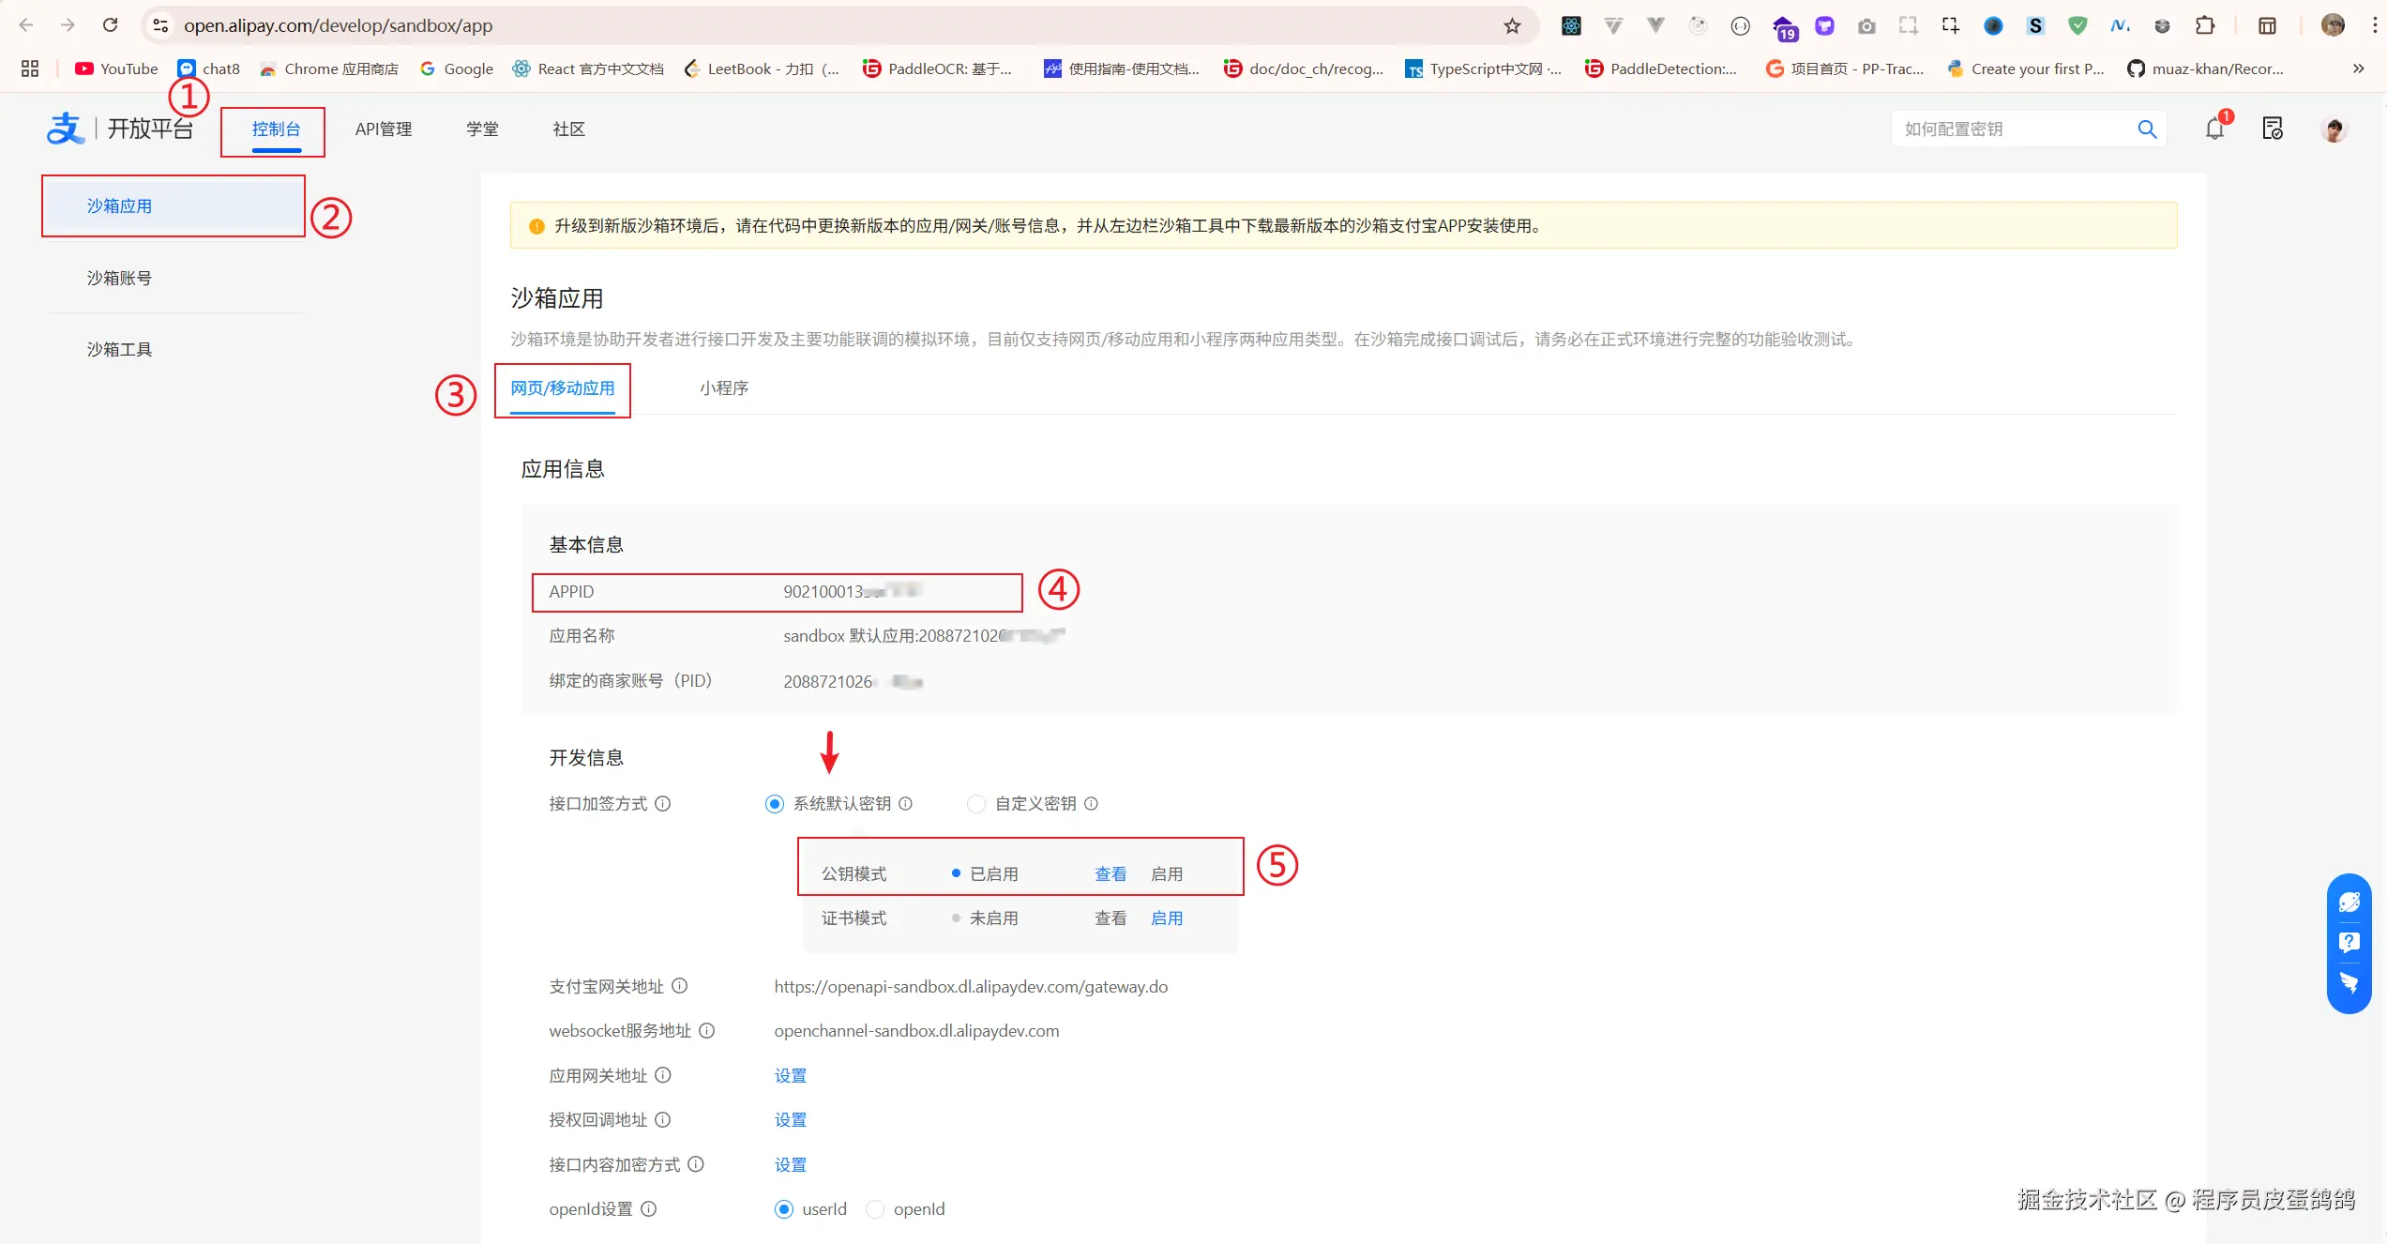
Task: Click the bottom floating feedback icon
Action: (2349, 982)
